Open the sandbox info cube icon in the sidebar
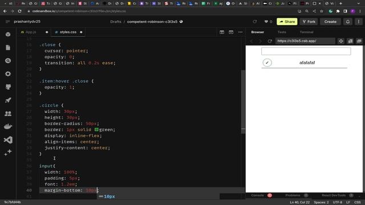 tap(8, 34)
